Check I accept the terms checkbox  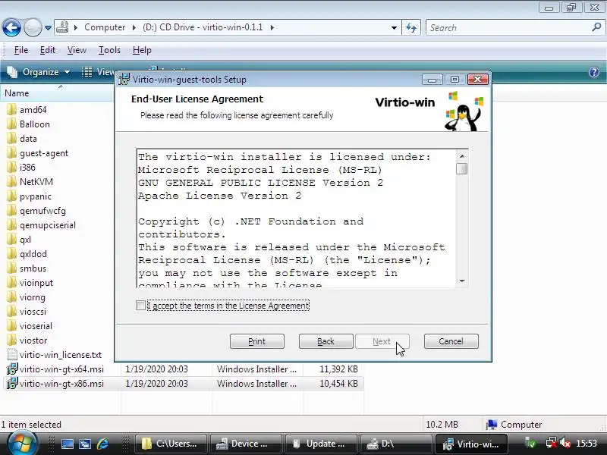point(140,306)
